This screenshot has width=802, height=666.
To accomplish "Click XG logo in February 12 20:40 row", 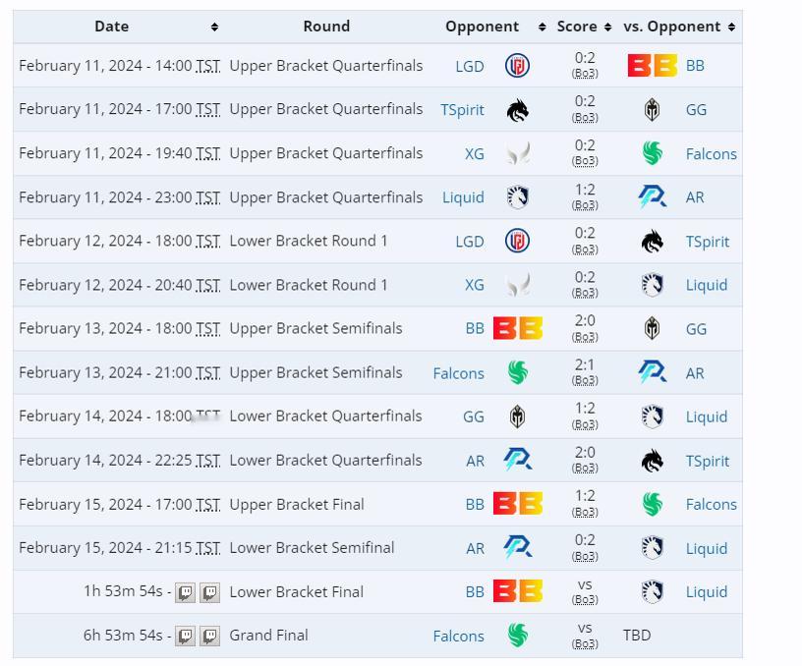I will pos(517,285).
